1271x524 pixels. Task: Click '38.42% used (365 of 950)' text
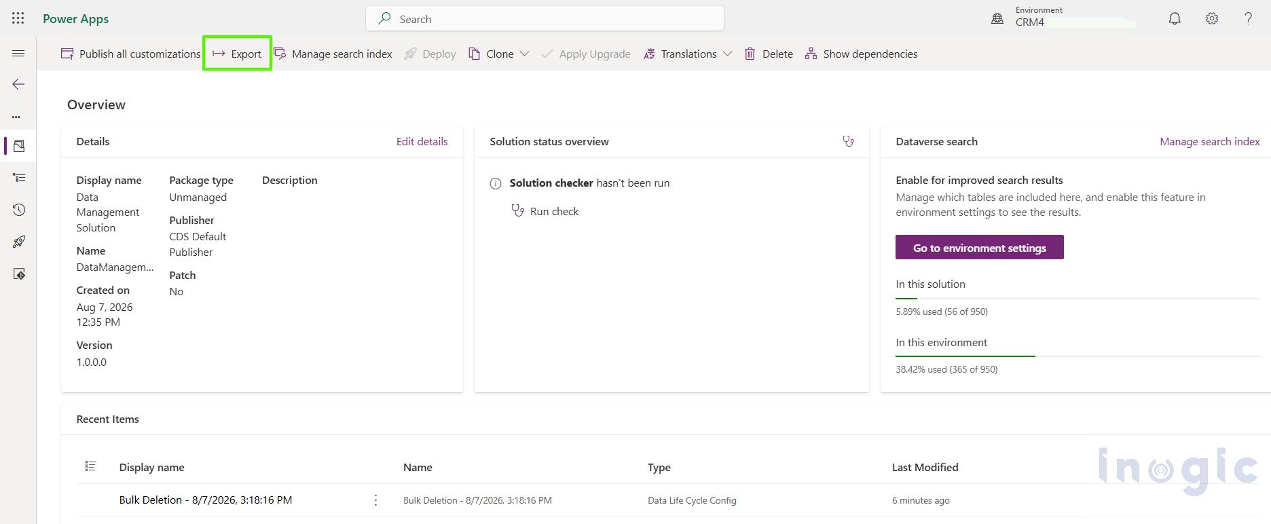click(946, 369)
